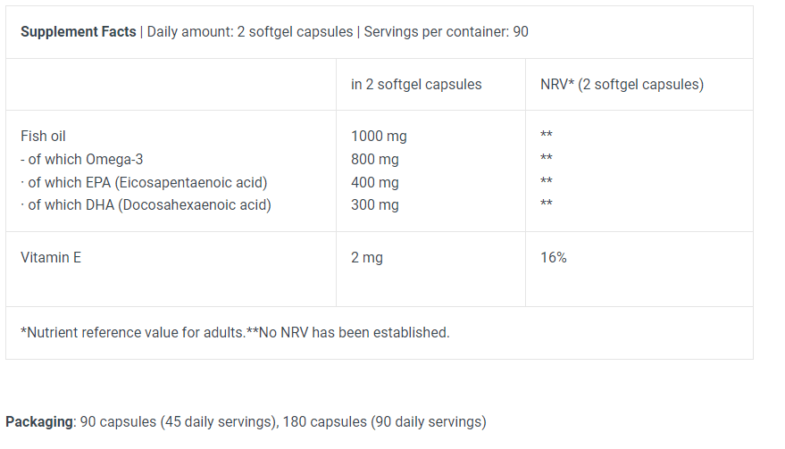This screenshot has height=449, width=785.
Task: Click the bold Packaging label
Action: point(39,421)
